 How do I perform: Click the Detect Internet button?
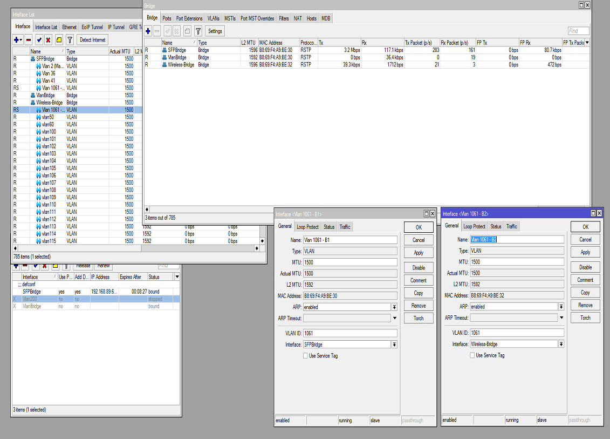pos(93,40)
